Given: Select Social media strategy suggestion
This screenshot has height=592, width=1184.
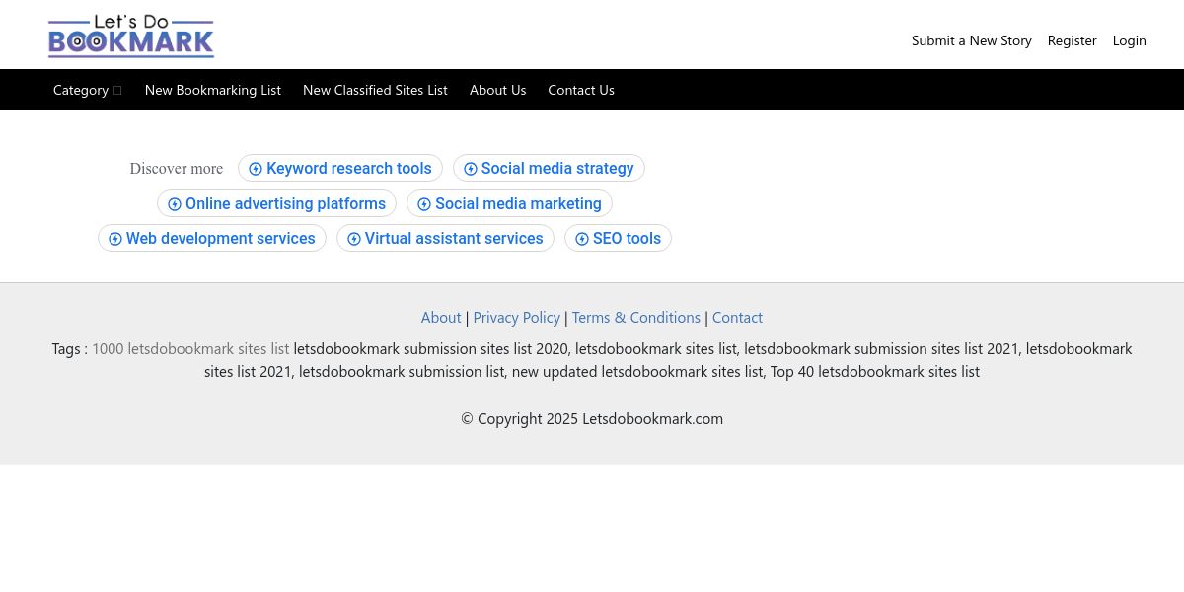Looking at the screenshot, I should [549, 168].
